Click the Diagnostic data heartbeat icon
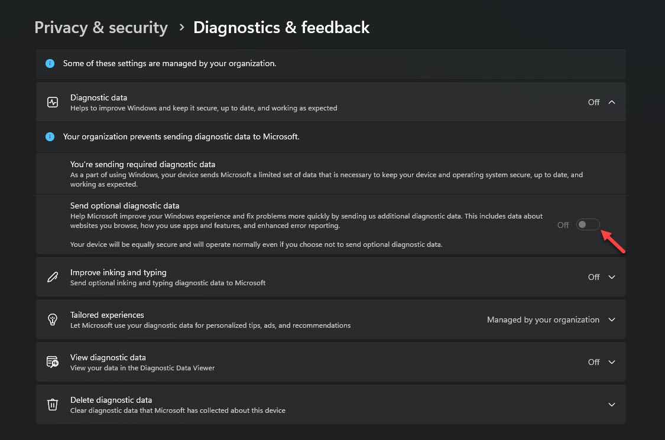Image resolution: width=665 pixels, height=440 pixels. tap(53, 102)
